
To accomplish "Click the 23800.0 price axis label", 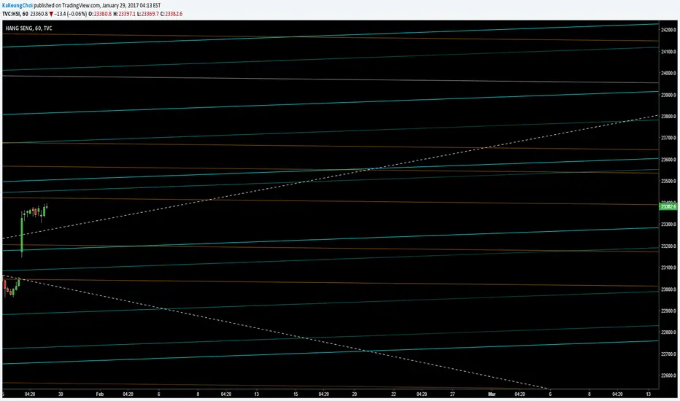I will pos(668,117).
